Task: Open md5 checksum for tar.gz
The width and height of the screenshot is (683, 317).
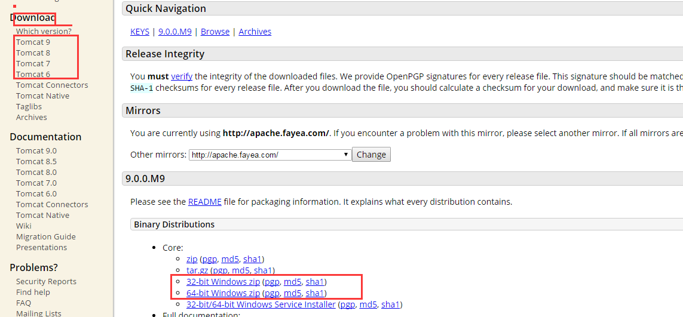Action: (241, 271)
